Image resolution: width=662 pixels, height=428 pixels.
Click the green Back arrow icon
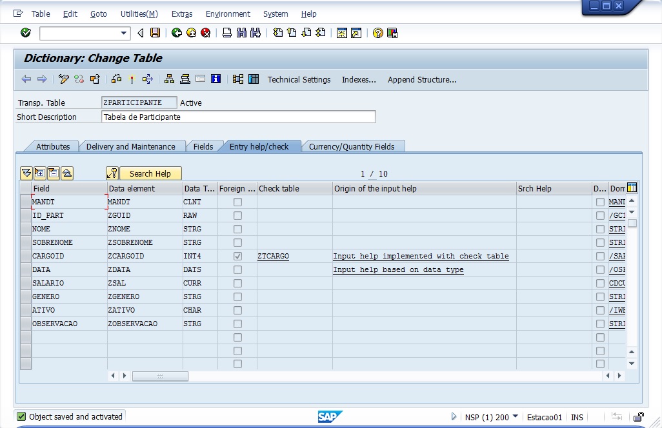pyautogui.click(x=176, y=33)
